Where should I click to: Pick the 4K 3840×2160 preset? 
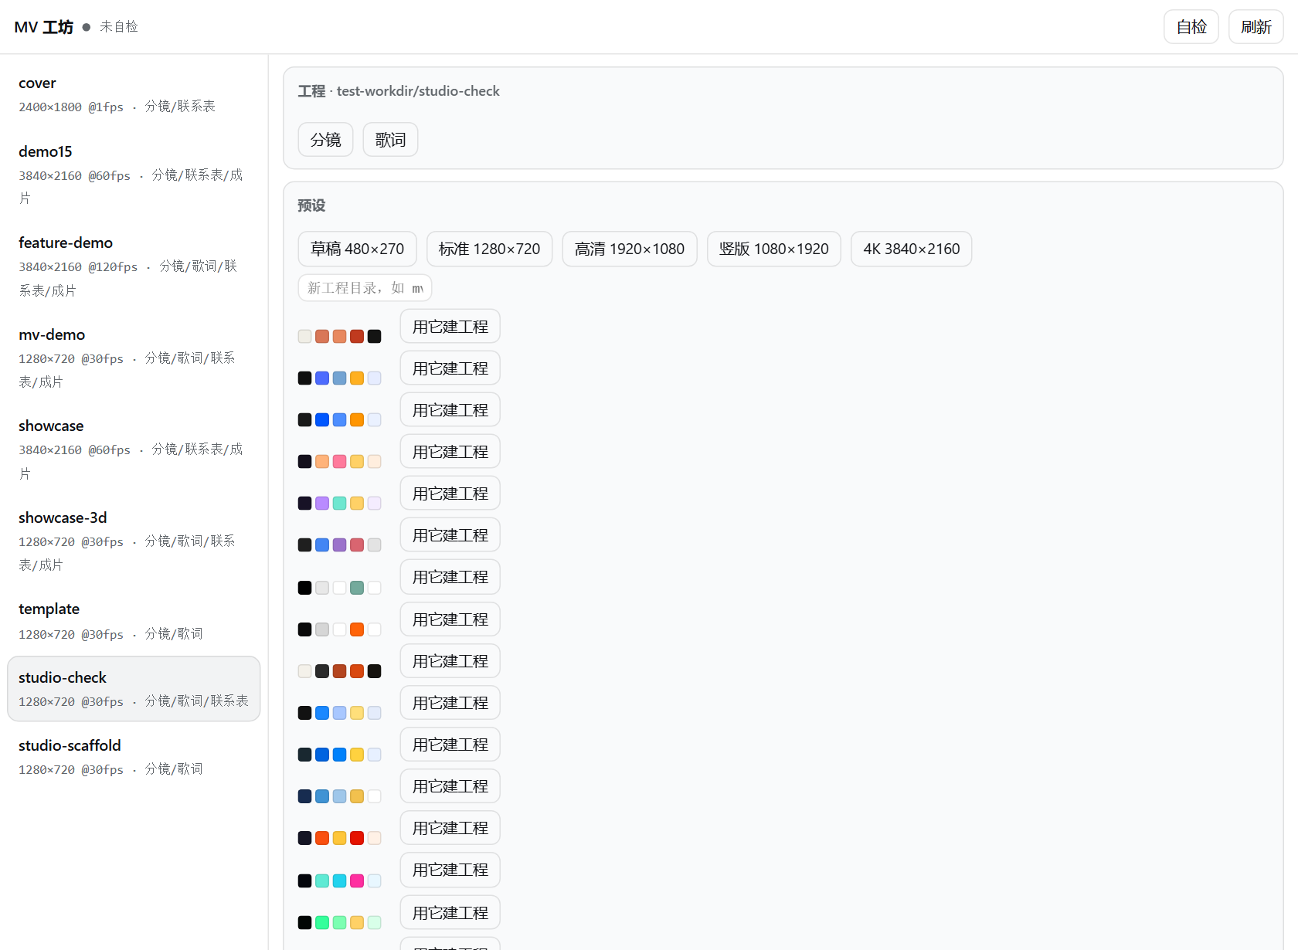tap(911, 249)
